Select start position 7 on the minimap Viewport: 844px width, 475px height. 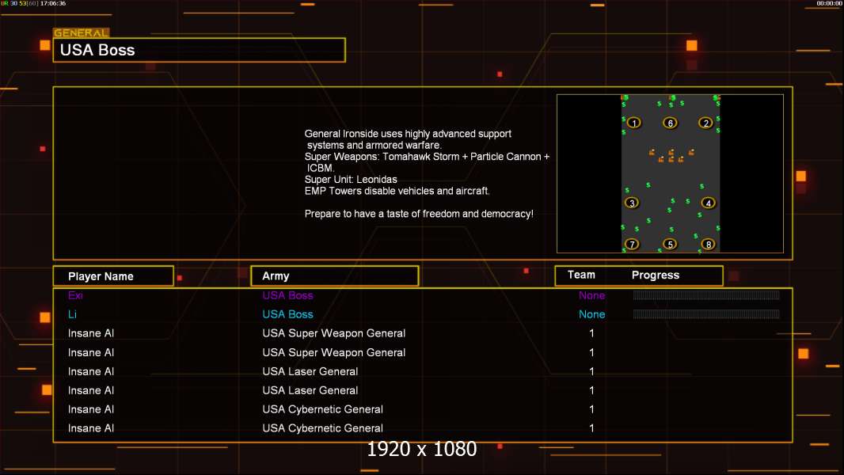(632, 244)
